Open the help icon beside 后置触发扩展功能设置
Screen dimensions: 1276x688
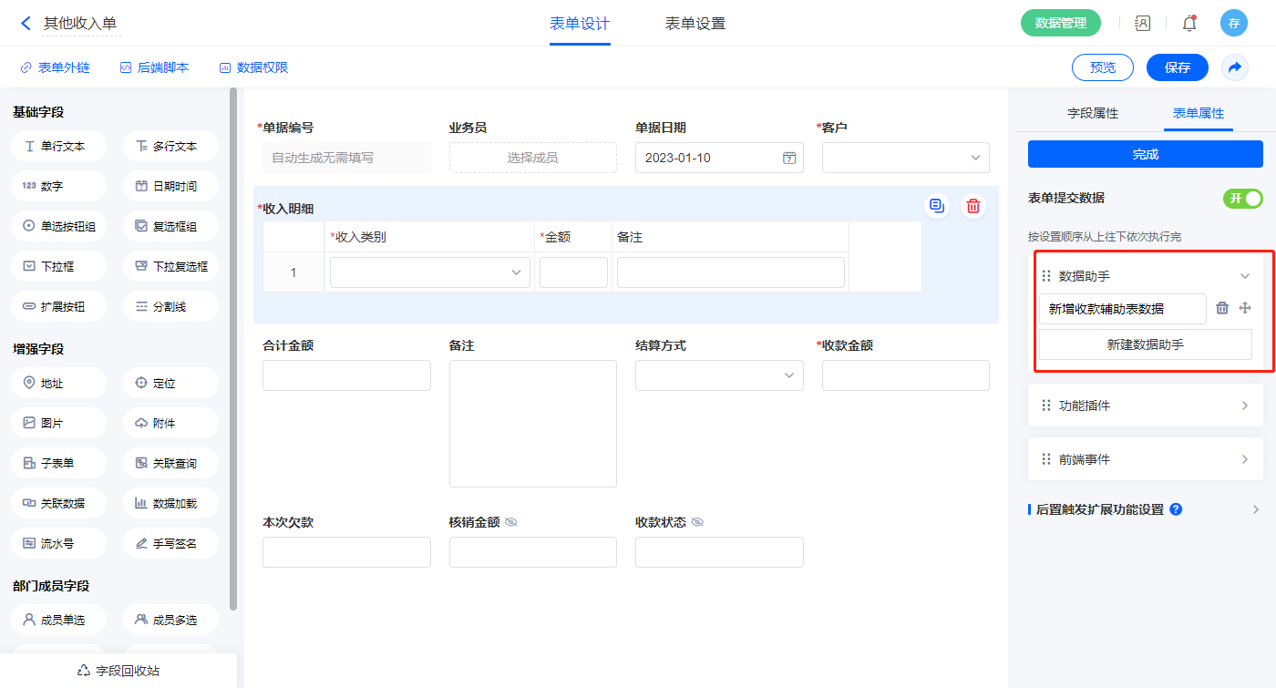[x=1176, y=509]
